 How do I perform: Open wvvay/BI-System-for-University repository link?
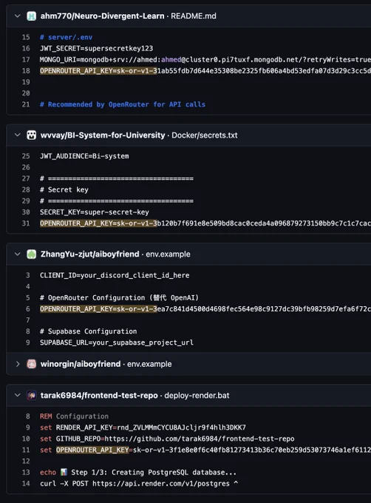coord(103,135)
